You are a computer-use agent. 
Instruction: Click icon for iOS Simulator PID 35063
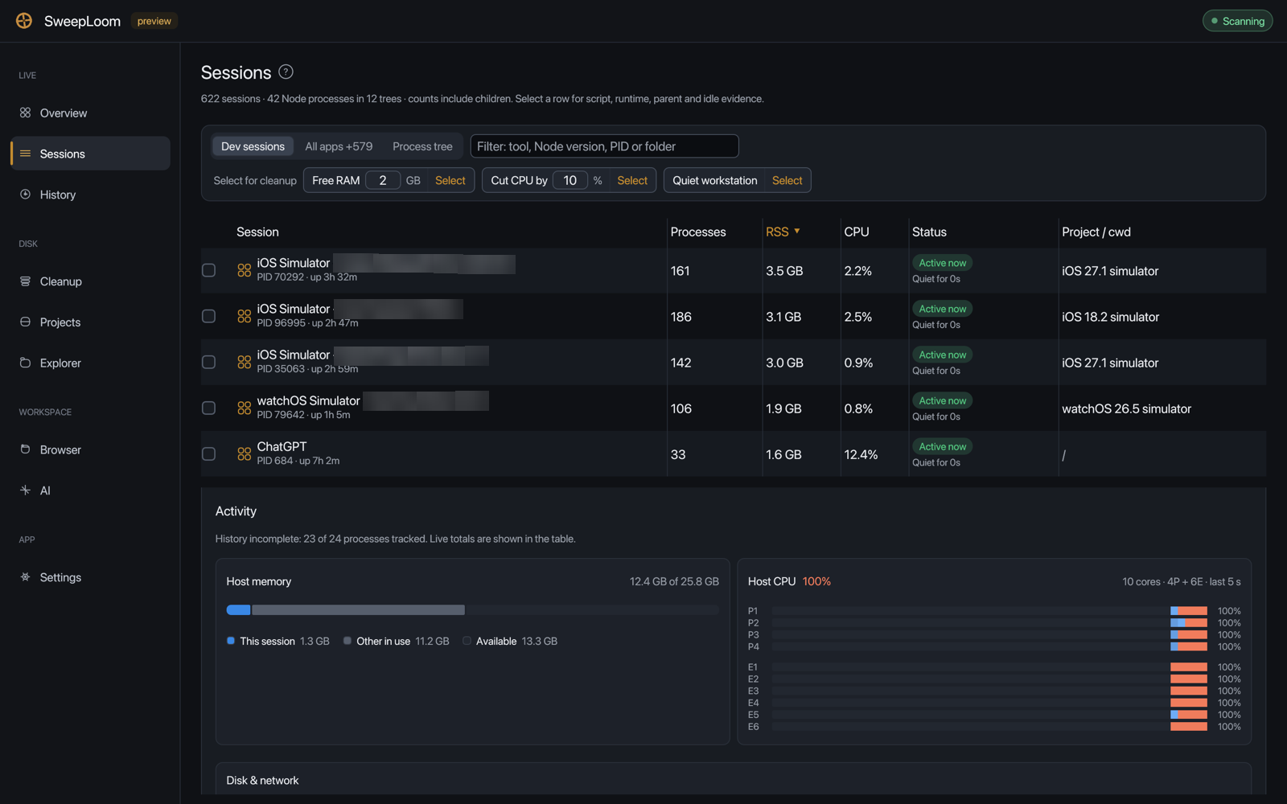pos(245,363)
